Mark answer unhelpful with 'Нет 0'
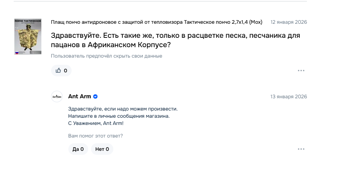This screenshot has width=340, height=171. (x=102, y=149)
